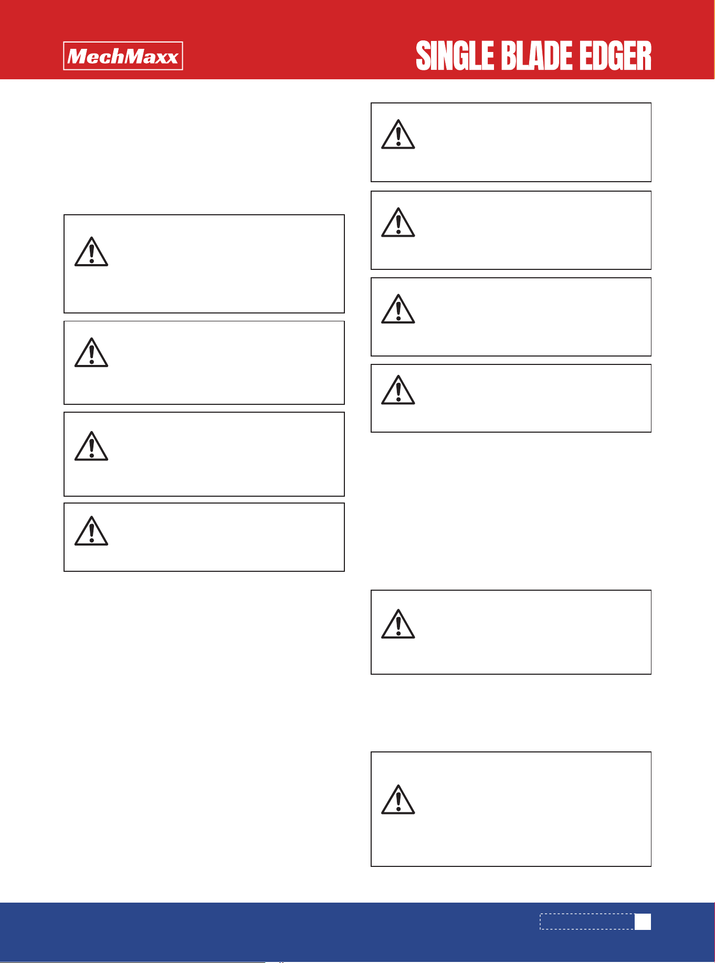Click the warning icon in the fifth right-column box

tap(398, 624)
